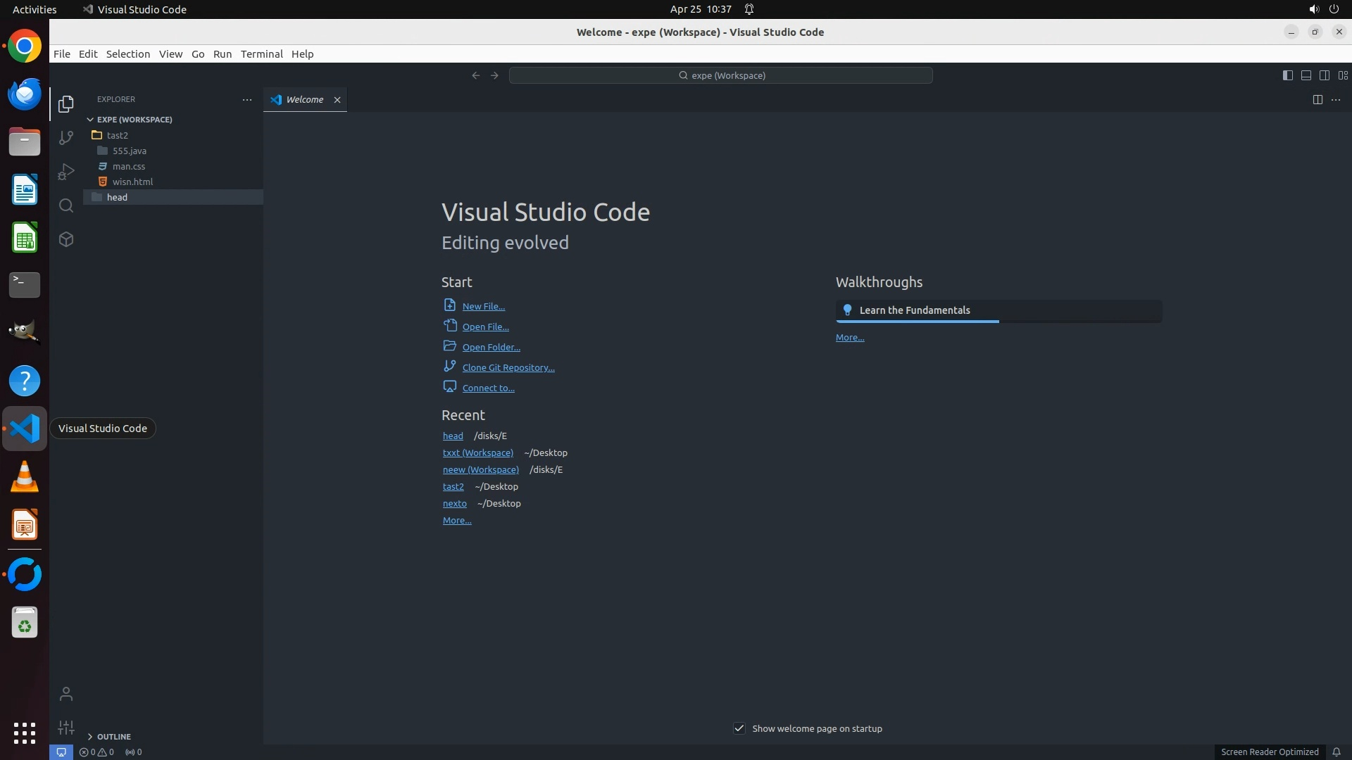Open recent txxt (Workspace) link

pos(477,452)
